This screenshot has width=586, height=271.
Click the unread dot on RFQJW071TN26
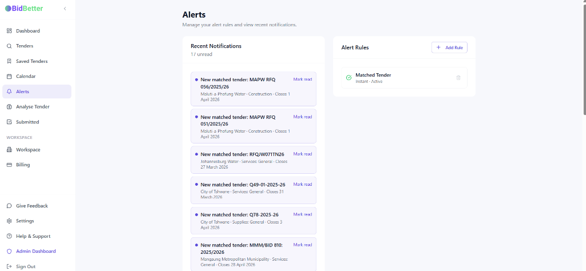click(197, 154)
